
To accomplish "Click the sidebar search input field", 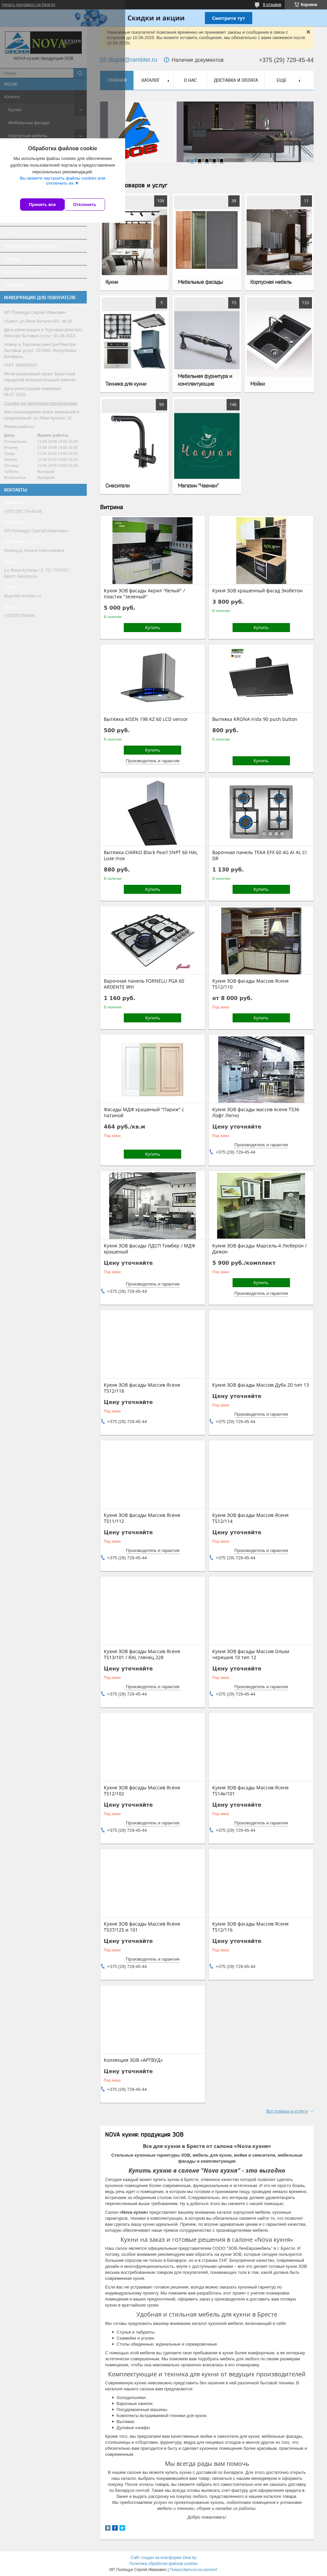I will pos(37,73).
